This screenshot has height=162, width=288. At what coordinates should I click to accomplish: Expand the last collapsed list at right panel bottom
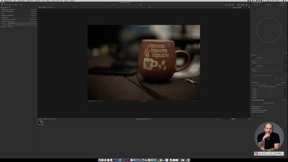(258, 112)
